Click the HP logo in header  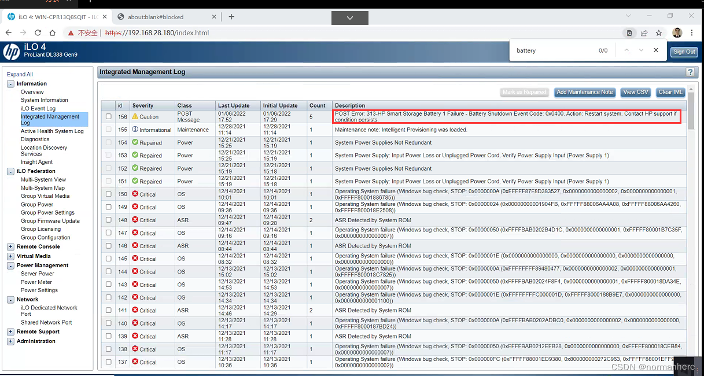coord(12,52)
